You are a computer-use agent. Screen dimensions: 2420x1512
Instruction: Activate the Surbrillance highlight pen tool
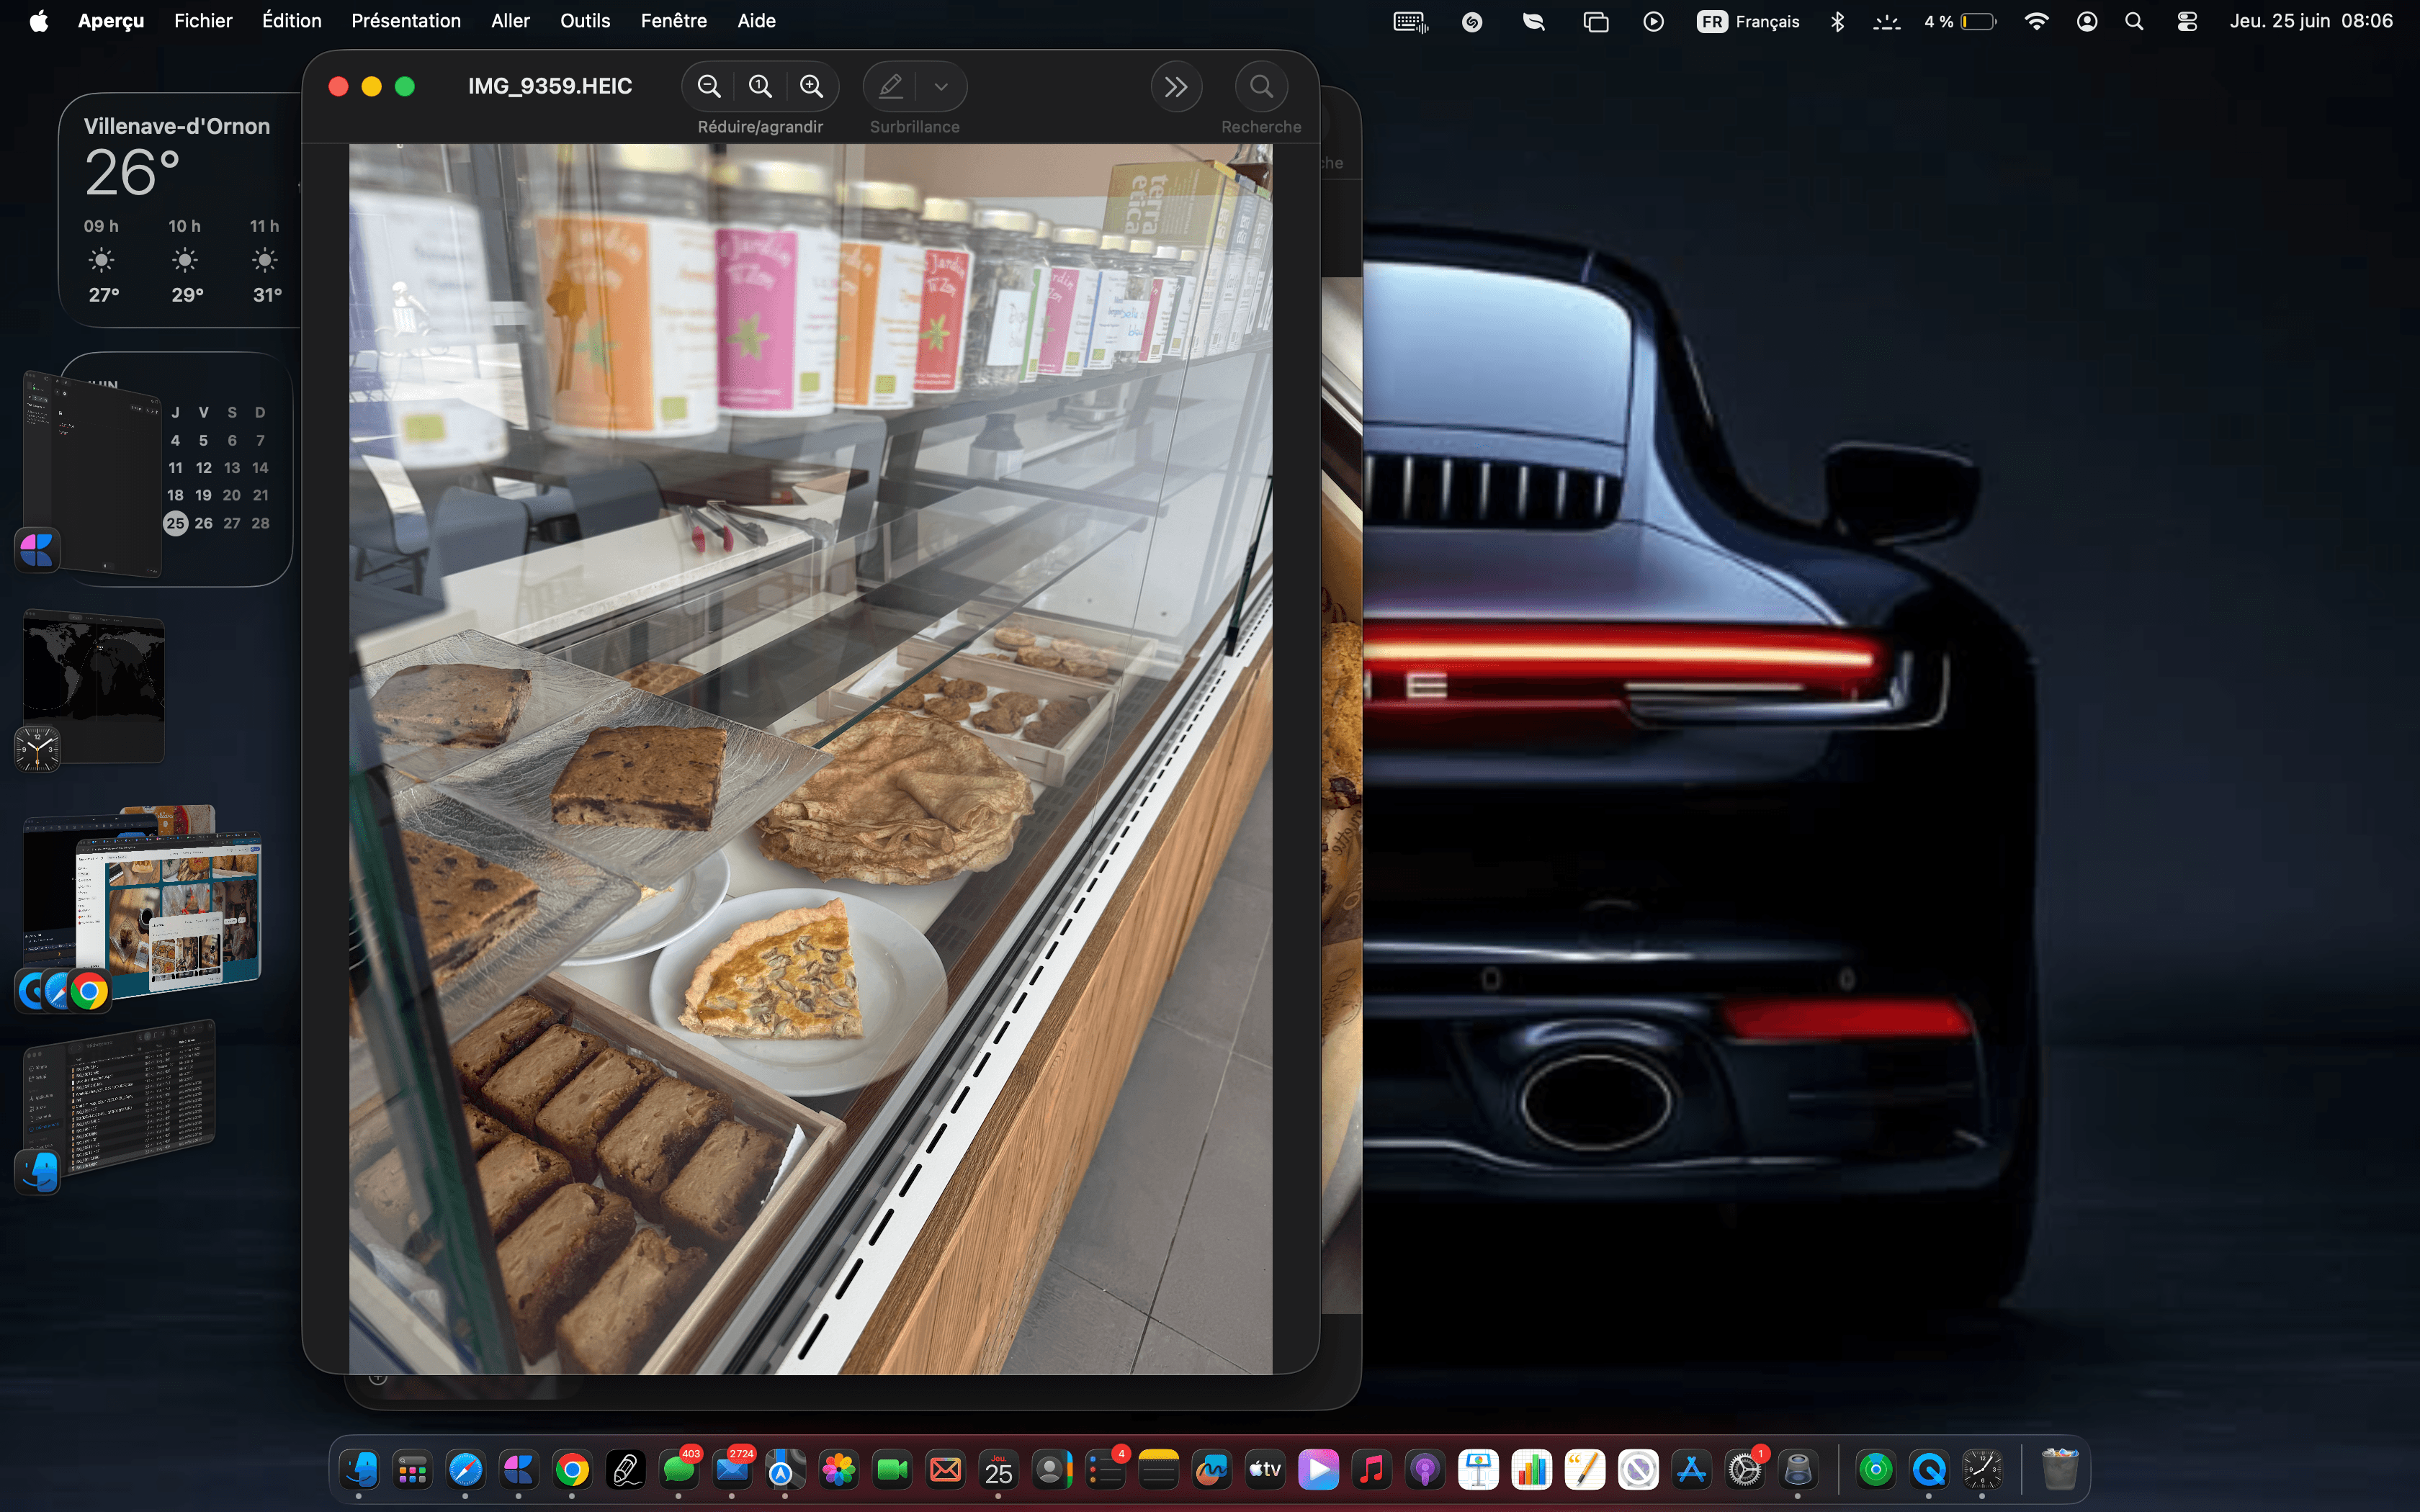[x=891, y=86]
